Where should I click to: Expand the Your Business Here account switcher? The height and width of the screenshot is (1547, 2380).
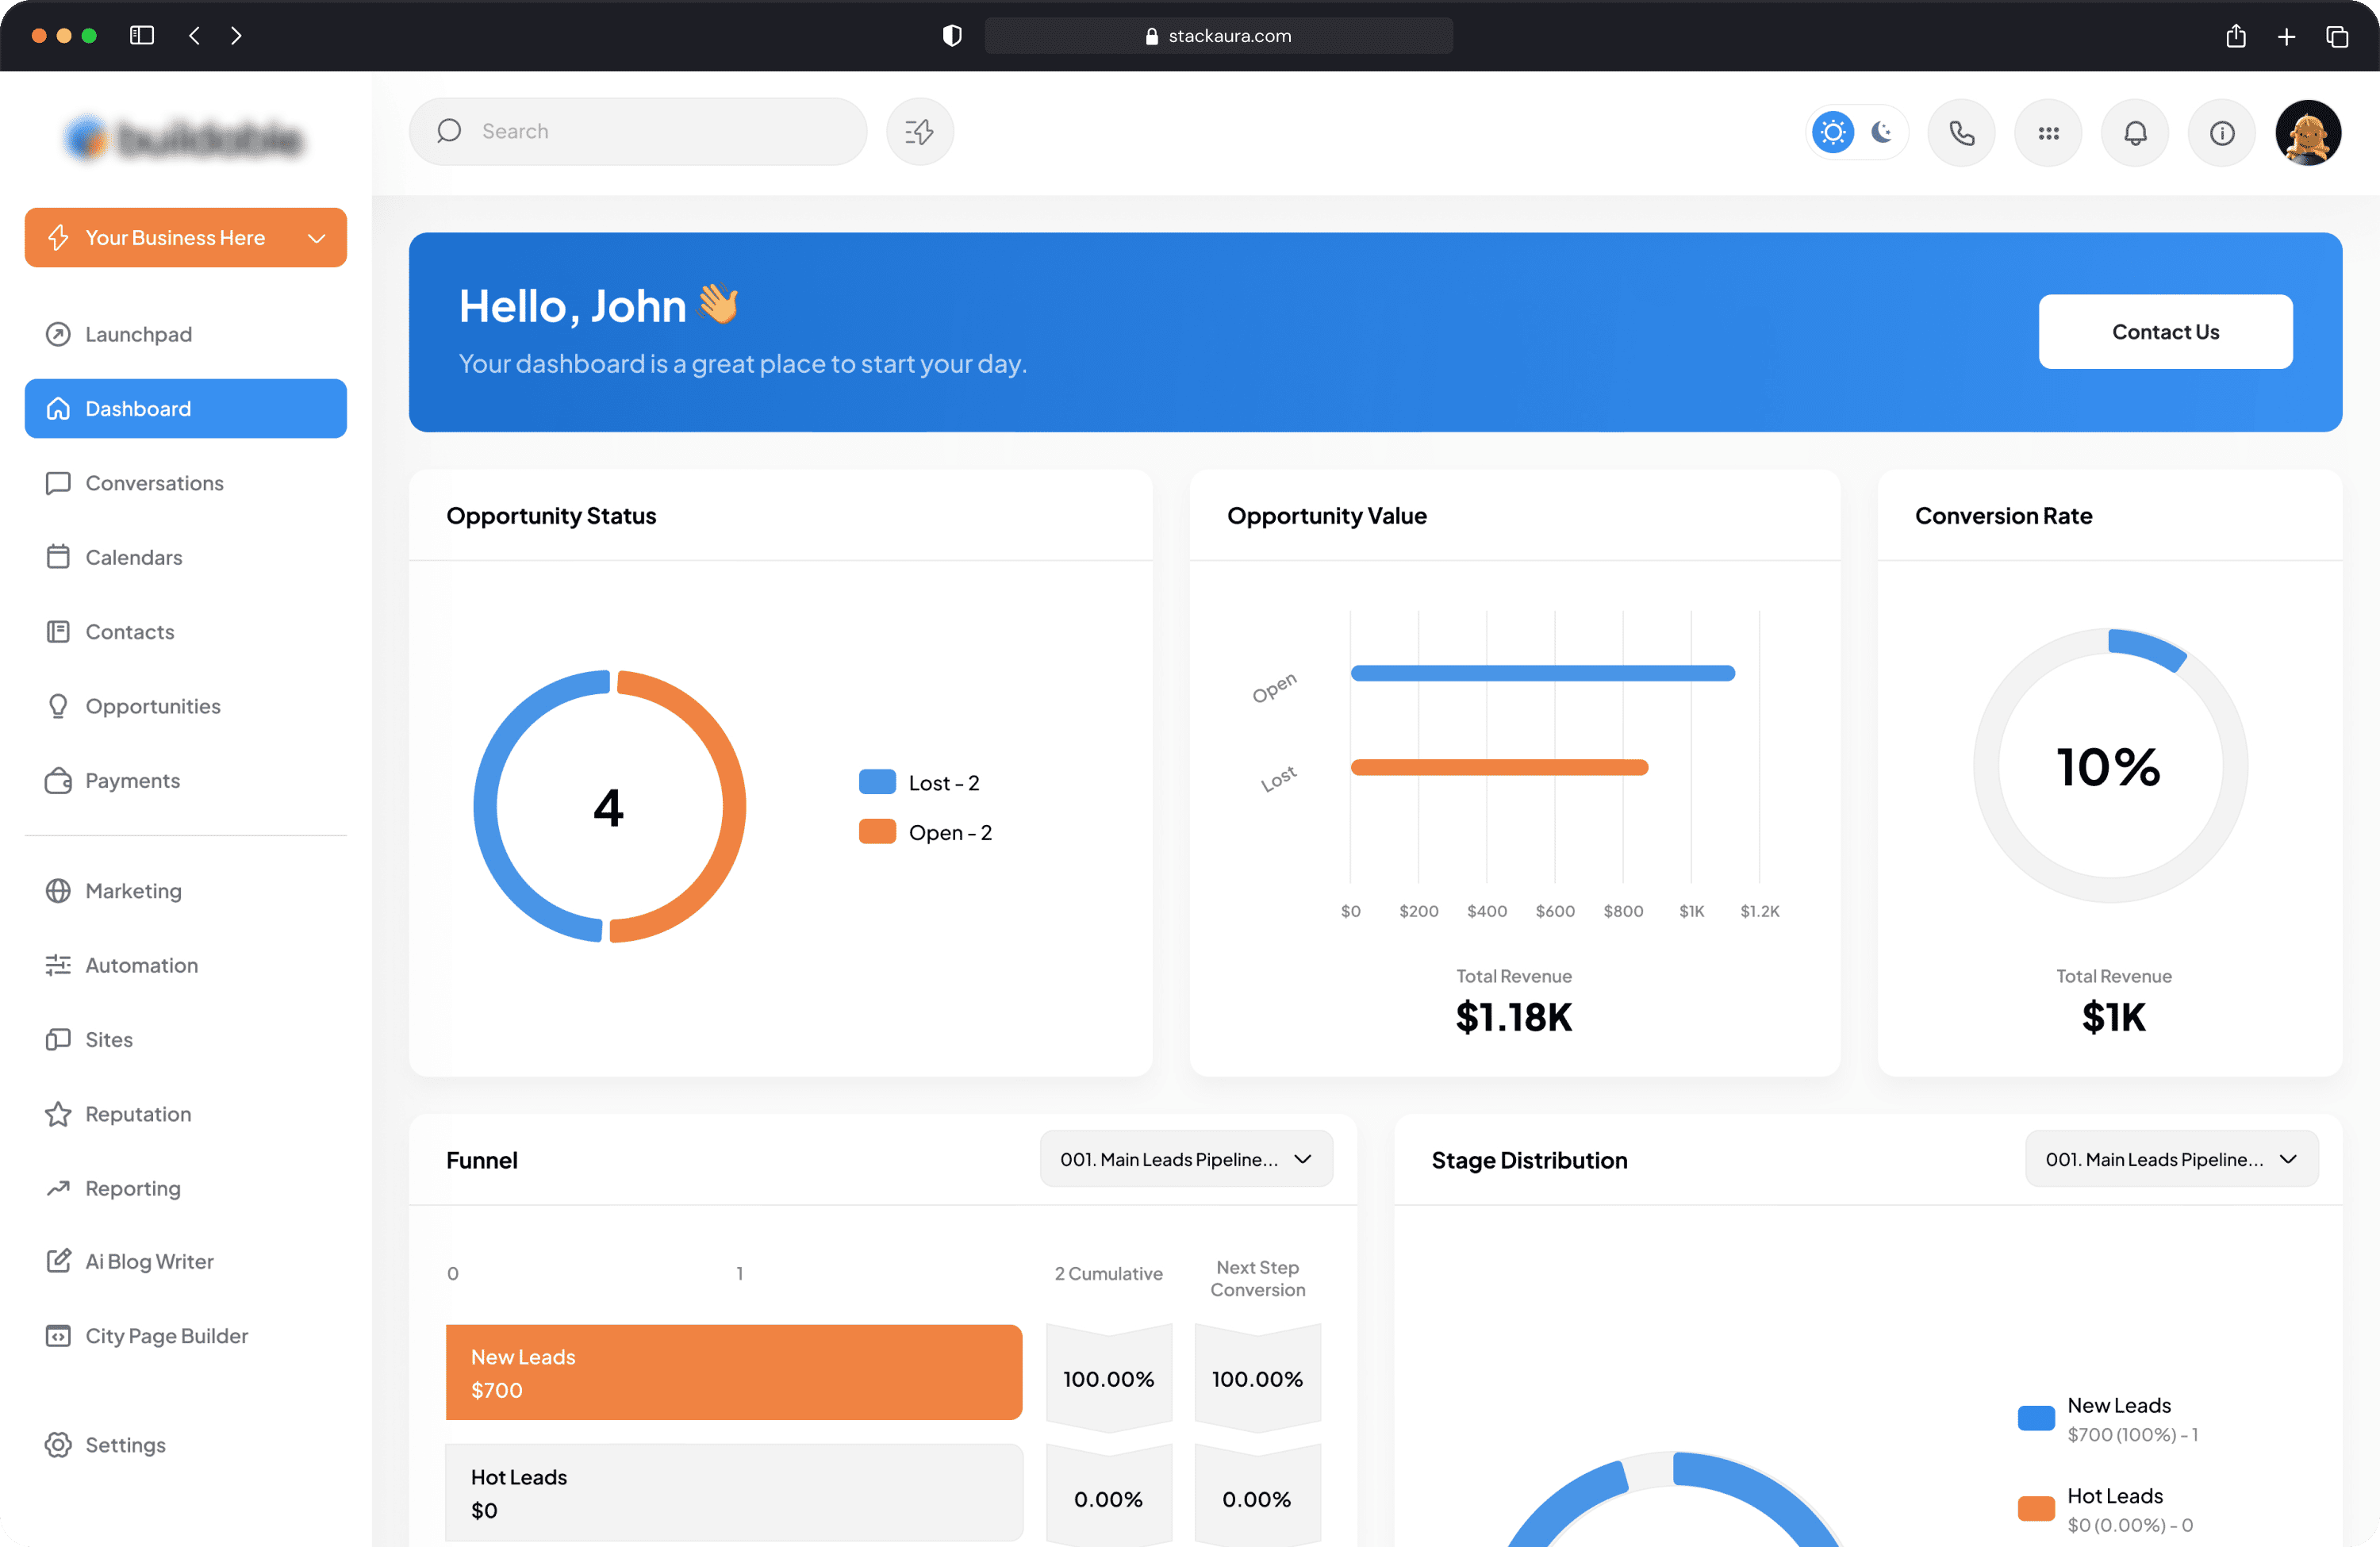[185, 238]
